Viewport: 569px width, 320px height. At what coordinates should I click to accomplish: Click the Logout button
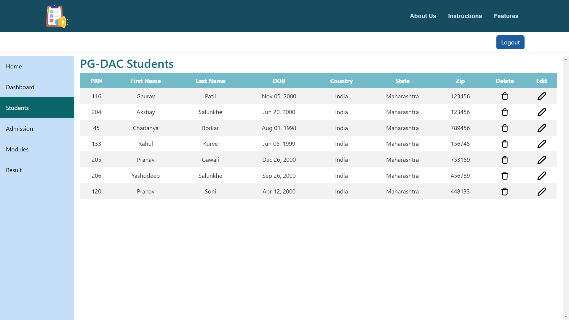coord(510,42)
